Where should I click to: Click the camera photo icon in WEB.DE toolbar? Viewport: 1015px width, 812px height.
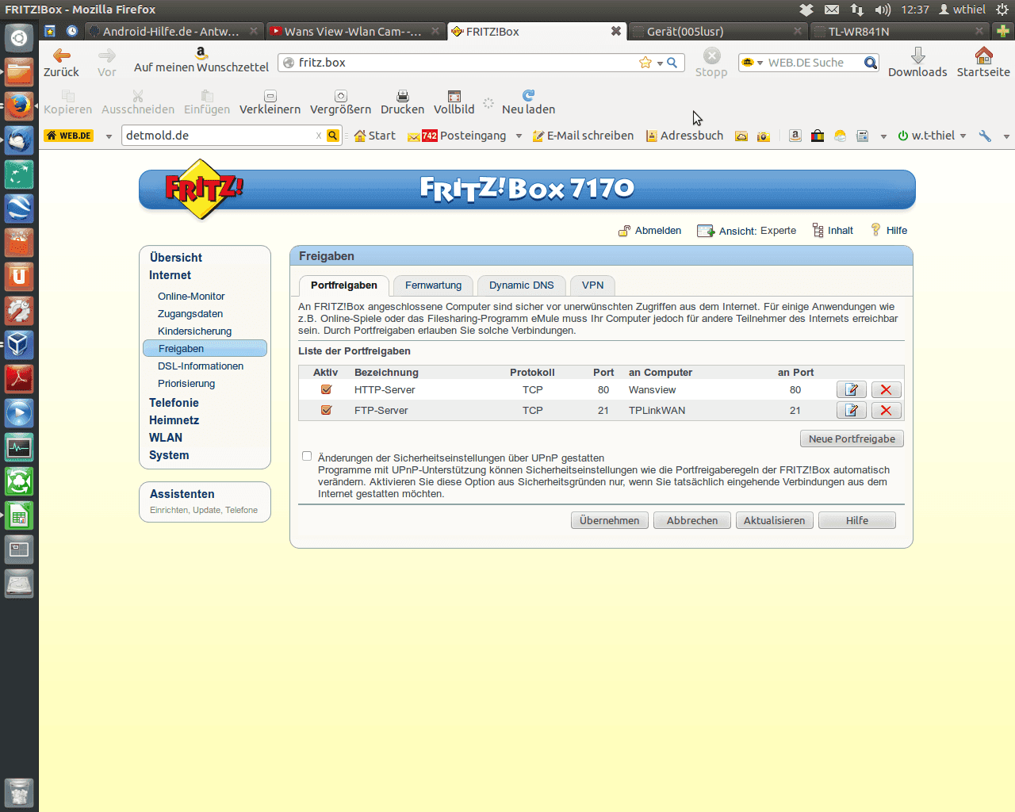coord(764,136)
